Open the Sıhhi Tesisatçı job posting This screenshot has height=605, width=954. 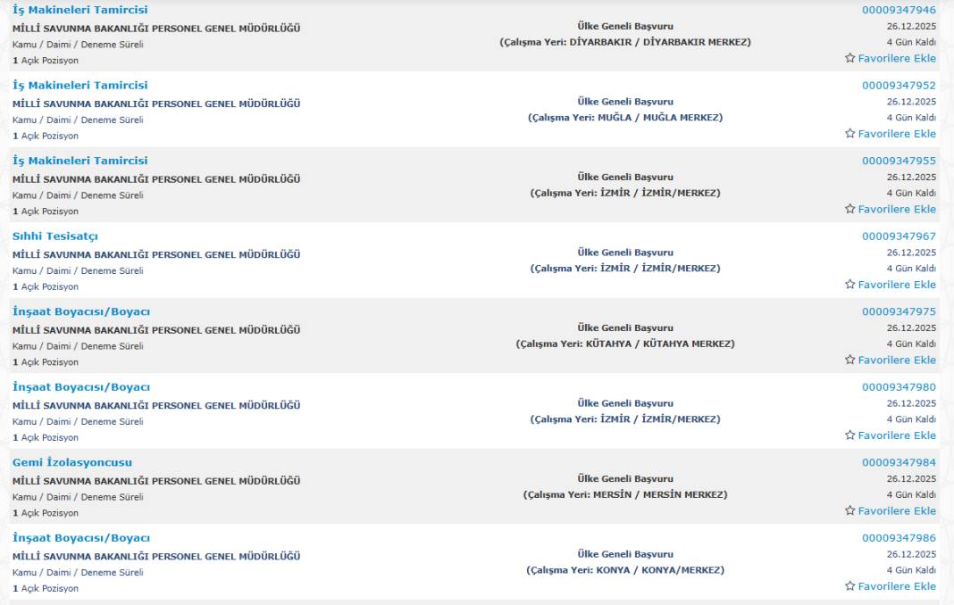click(x=54, y=236)
